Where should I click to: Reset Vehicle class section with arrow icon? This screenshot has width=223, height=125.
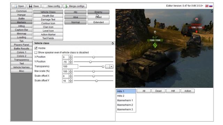[x=113, y=43]
